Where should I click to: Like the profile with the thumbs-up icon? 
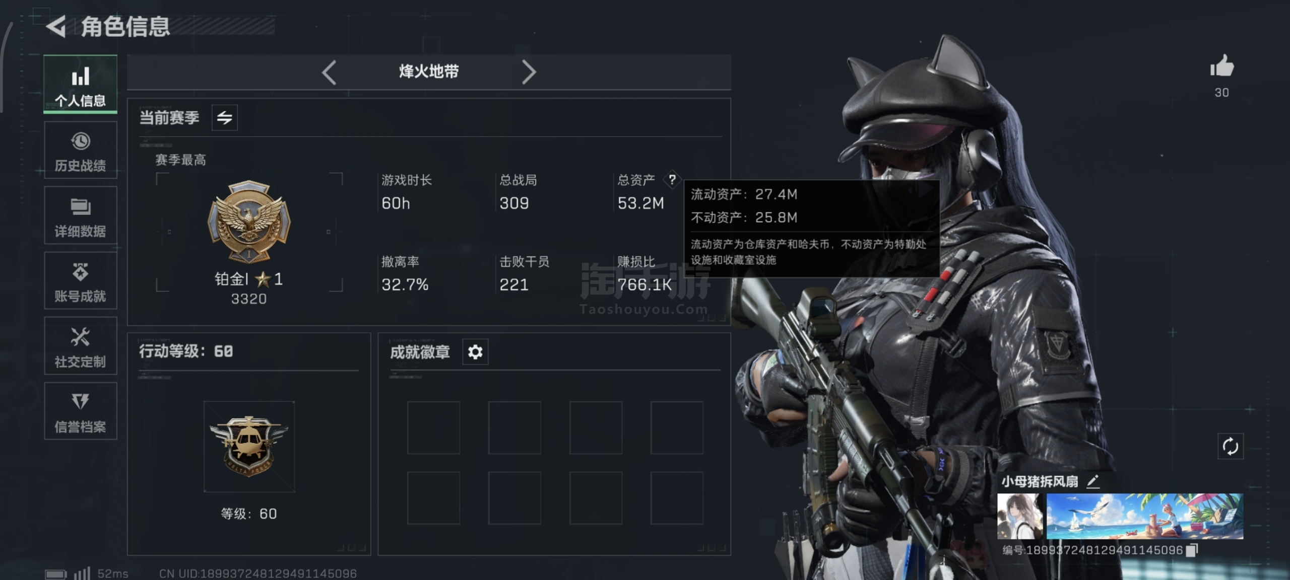(1222, 66)
